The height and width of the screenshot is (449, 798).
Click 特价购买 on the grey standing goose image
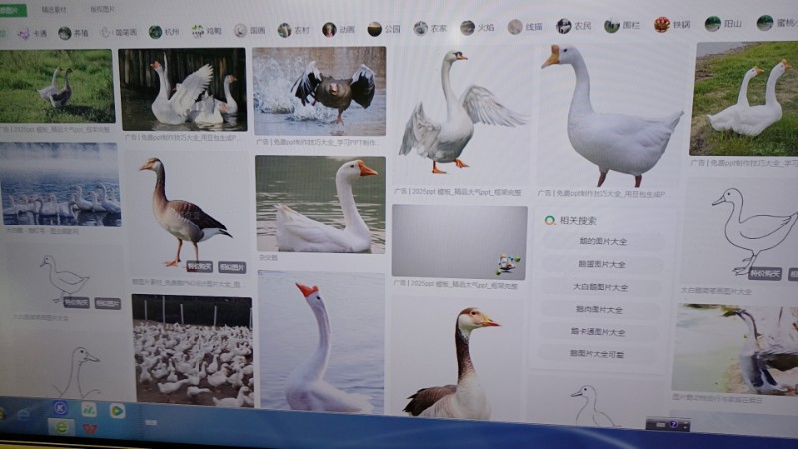coord(199,266)
